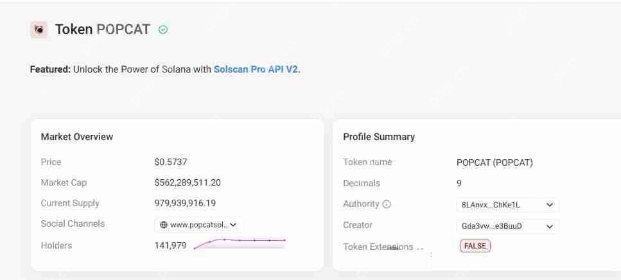The height and width of the screenshot is (280, 621).
Task: Click the holders count 141,979
Action: [x=170, y=245]
